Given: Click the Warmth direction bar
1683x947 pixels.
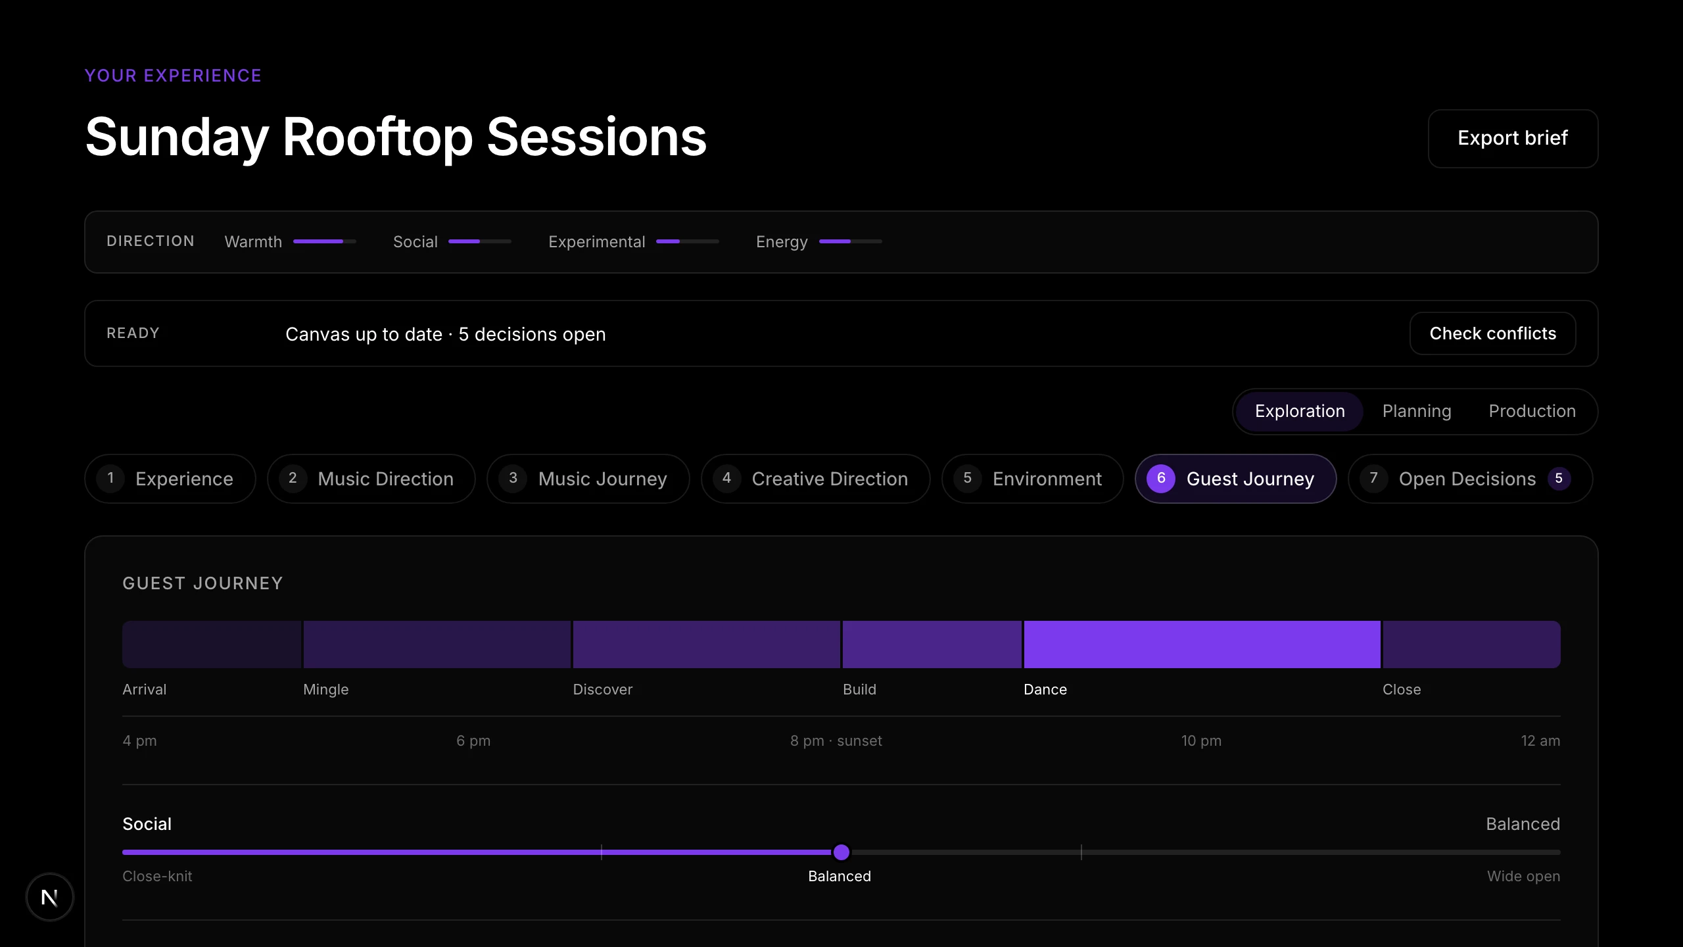Looking at the screenshot, I should pyautogui.click(x=325, y=241).
